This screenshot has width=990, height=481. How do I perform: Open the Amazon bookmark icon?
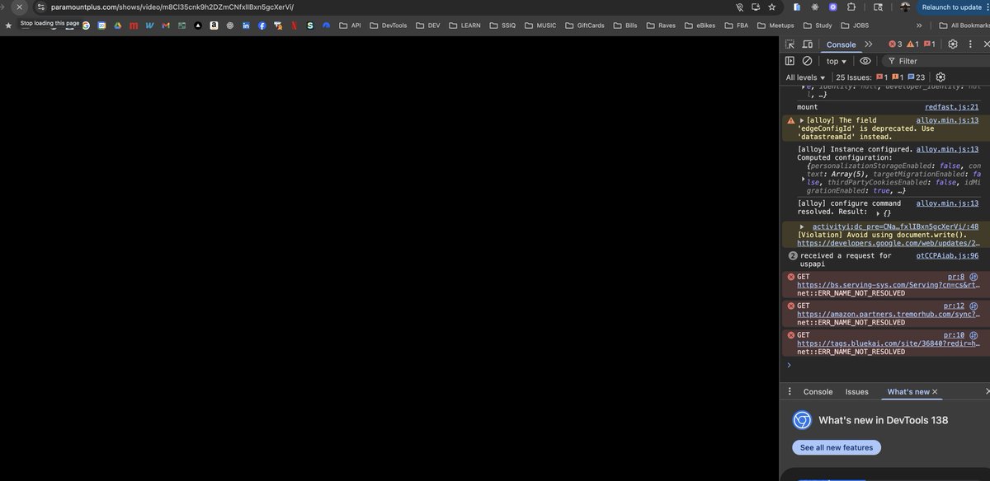pyautogui.click(x=214, y=26)
